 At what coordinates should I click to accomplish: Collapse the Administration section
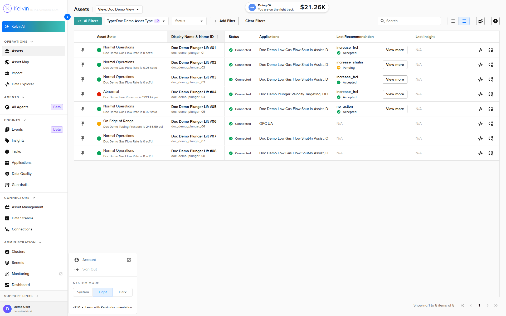click(x=23, y=242)
